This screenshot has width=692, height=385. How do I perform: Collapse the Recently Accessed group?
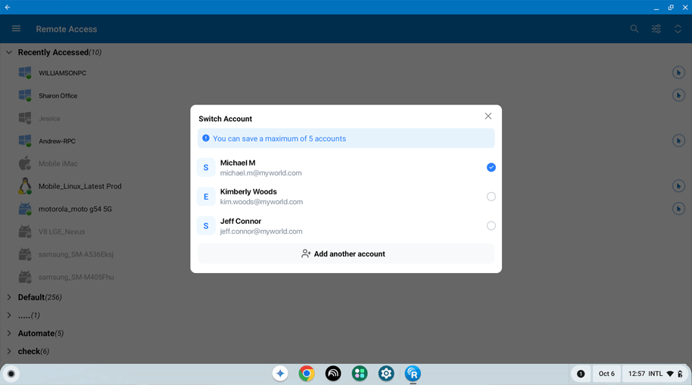pos(9,52)
